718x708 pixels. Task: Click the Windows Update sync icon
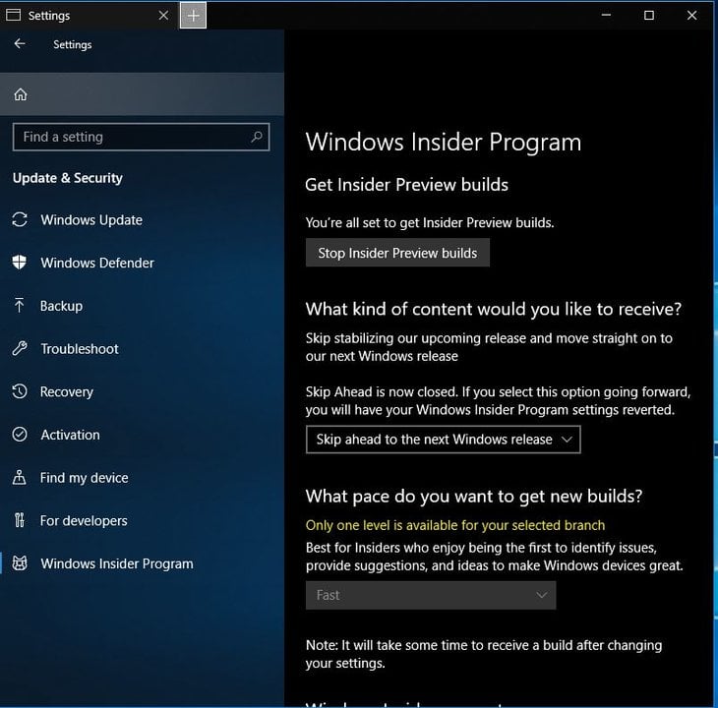coord(20,219)
